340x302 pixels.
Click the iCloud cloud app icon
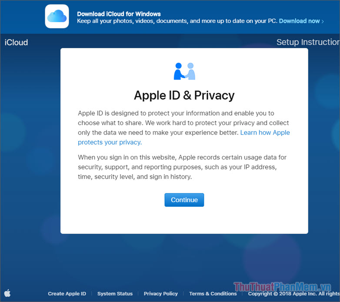pyautogui.click(x=57, y=16)
